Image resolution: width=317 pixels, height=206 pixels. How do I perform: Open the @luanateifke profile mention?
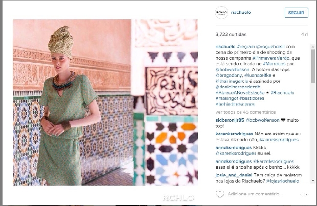[258, 75]
